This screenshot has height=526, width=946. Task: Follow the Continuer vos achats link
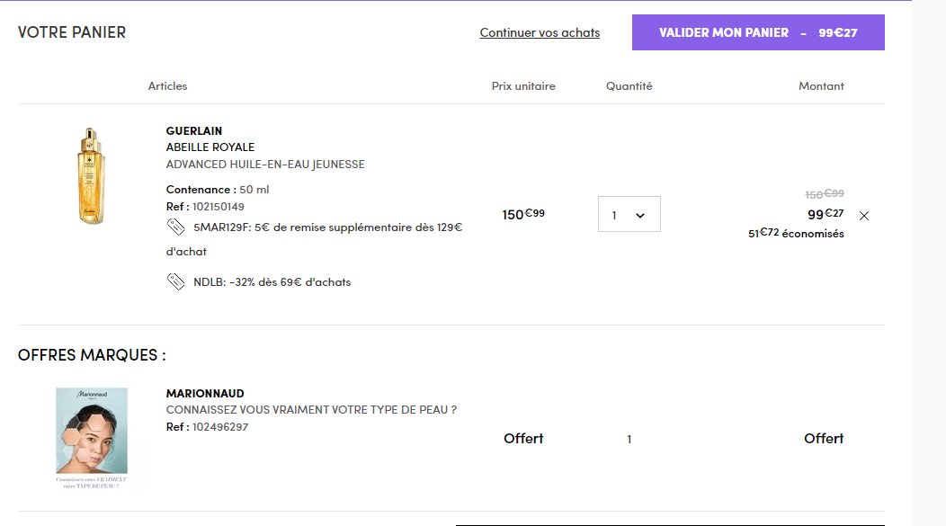pos(540,32)
